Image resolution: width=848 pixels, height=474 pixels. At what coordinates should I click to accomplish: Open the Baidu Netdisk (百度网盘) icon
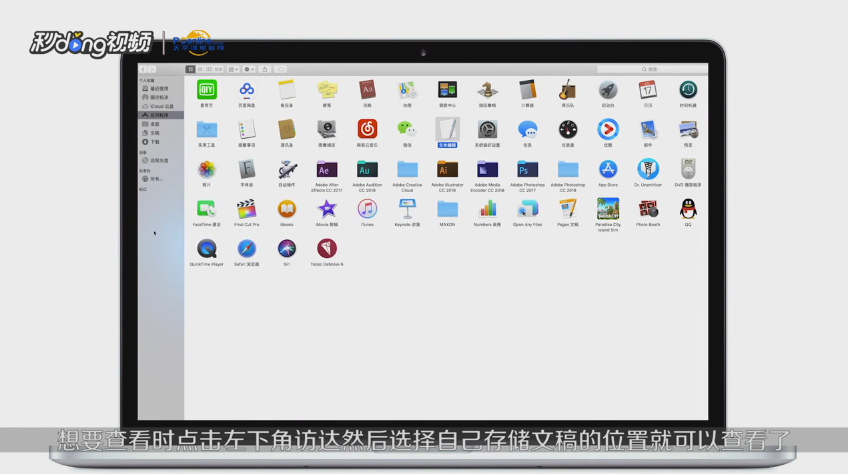(x=247, y=90)
